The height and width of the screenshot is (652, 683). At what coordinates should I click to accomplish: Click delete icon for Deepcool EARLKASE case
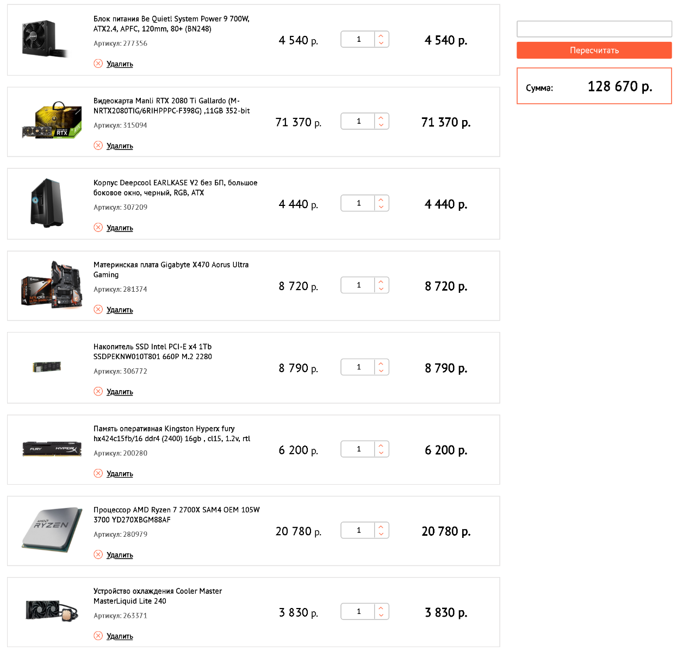click(x=98, y=228)
